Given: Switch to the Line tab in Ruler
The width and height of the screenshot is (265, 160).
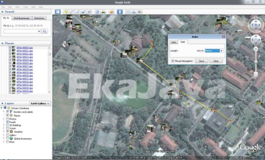Looking at the screenshot, I should 173,42.
